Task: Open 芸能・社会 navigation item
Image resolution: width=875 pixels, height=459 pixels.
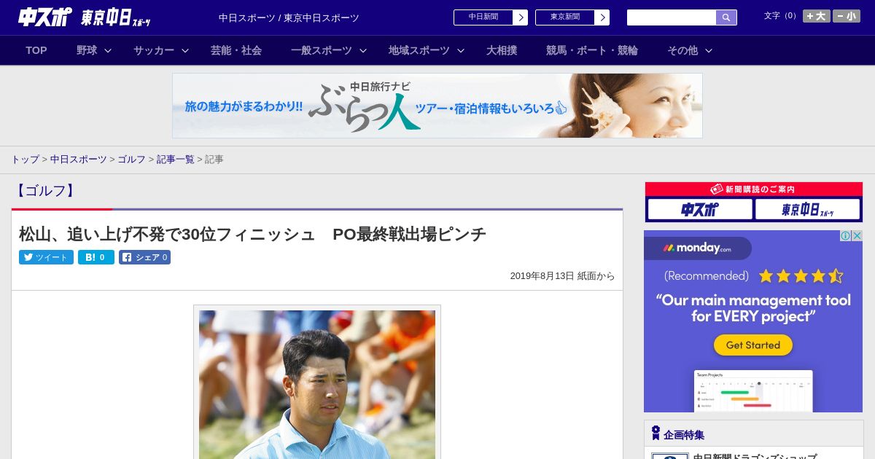Action: pyautogui.click(x=236, y=50)
